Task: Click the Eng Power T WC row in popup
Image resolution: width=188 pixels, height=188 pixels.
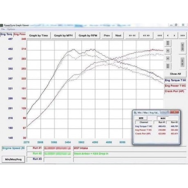Action: tap(157, 130)
